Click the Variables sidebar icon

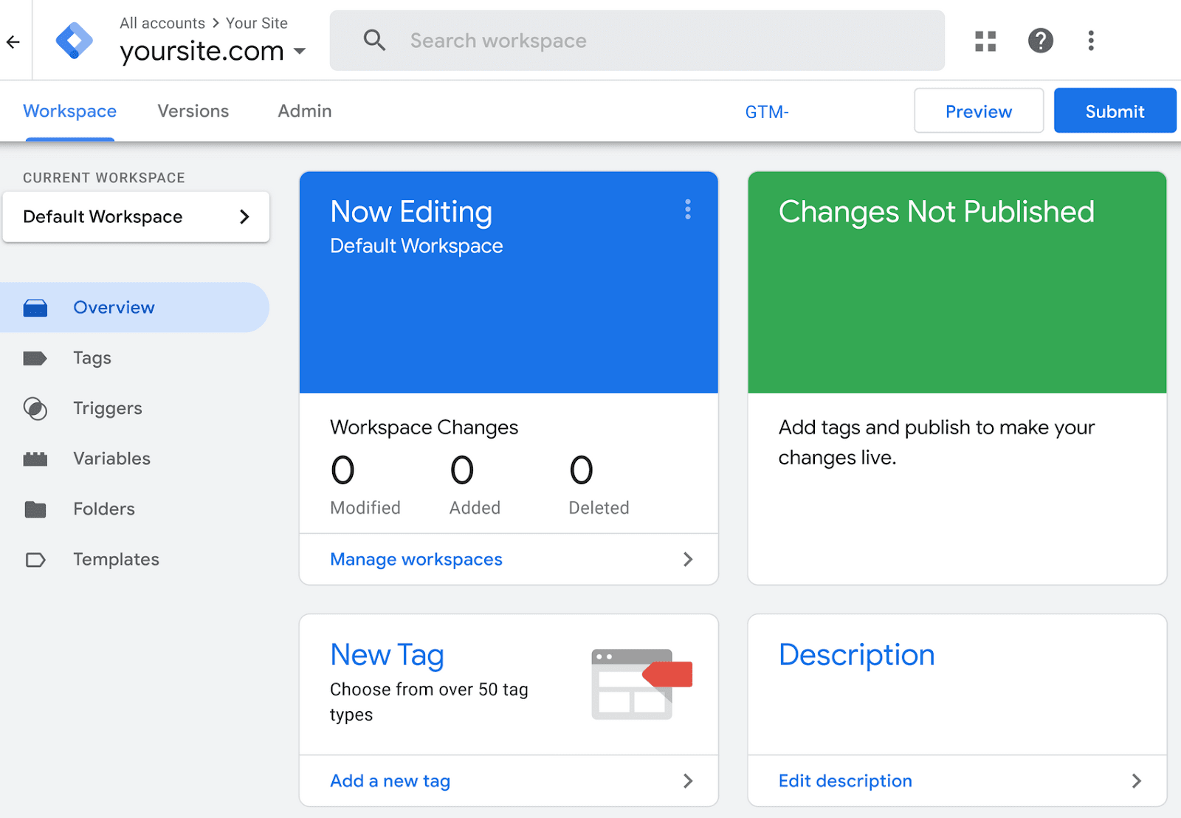point(35,458)
